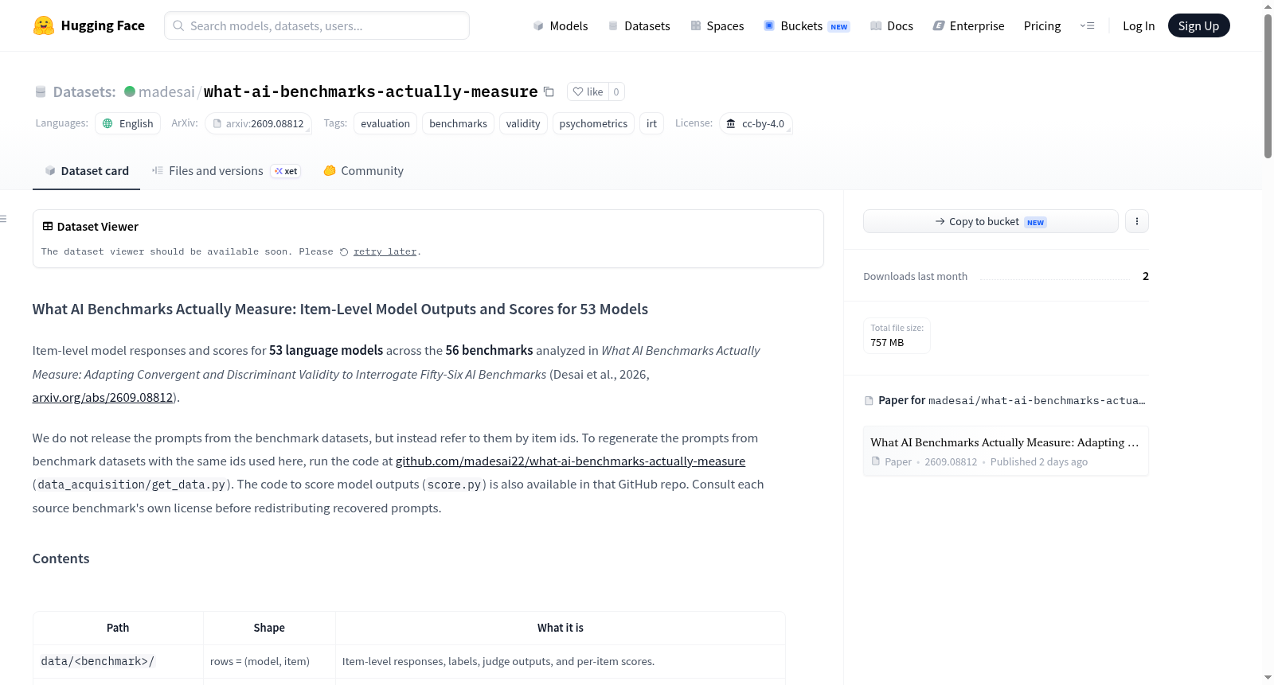Focus the search models, datasets, users field
The height and width of the screenshot is (685, 1274).
tap(317, 25)
